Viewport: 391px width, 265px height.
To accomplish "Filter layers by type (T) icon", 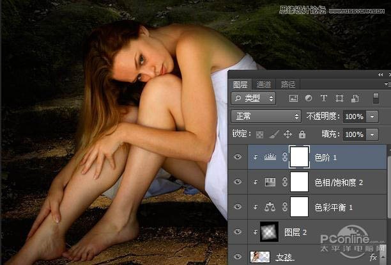I will (x=324, y=98).
